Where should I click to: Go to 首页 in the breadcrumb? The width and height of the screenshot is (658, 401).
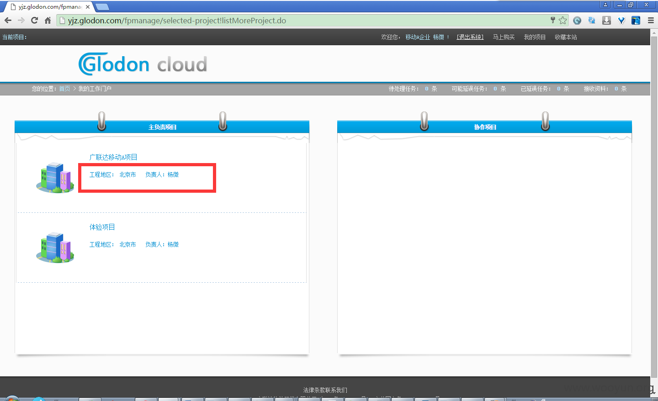click(x=64, y=89)
